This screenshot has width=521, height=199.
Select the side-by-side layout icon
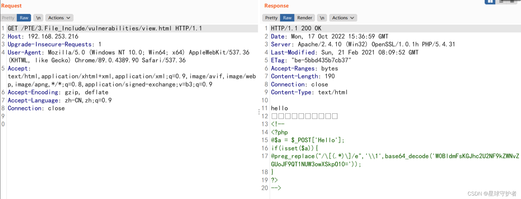click(490, 2)
